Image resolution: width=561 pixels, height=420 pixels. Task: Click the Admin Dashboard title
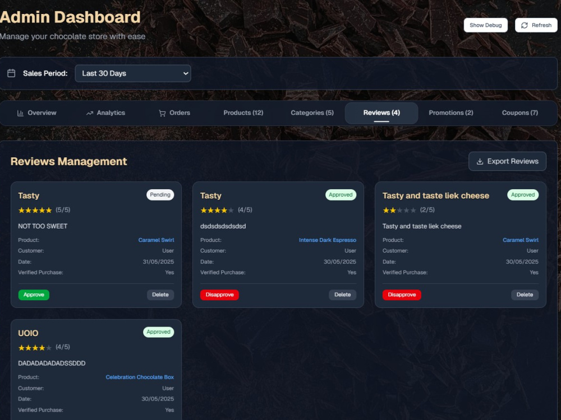tap(70, 17)
